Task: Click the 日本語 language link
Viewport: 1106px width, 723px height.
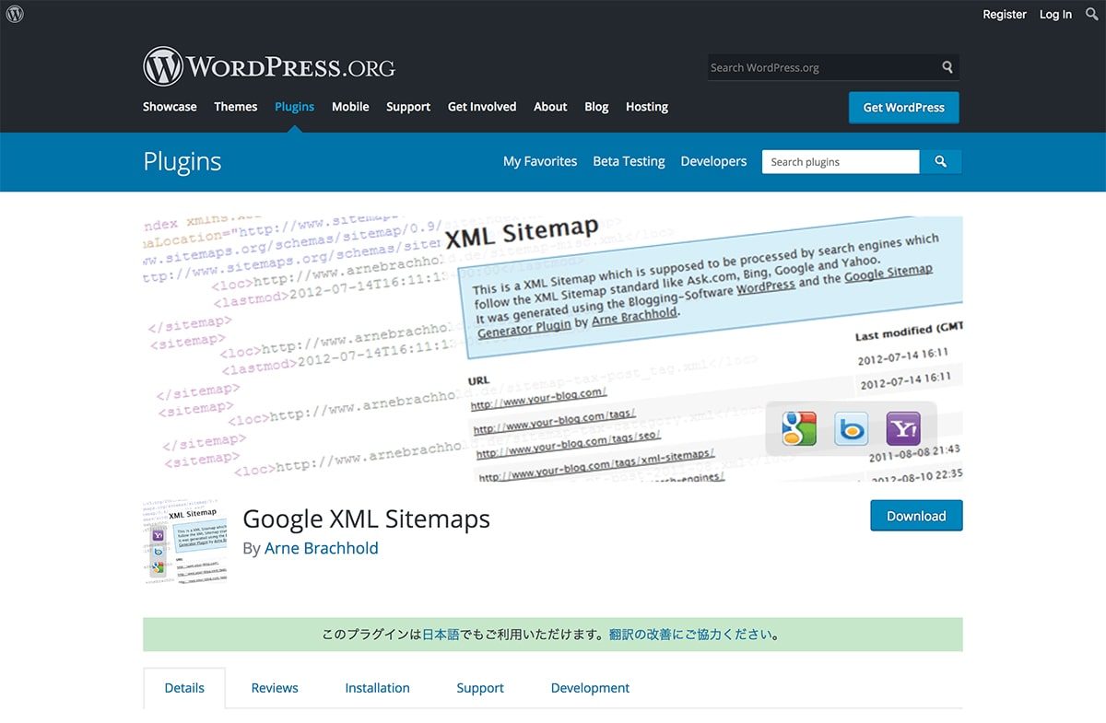Action: [x=441, y=635]
